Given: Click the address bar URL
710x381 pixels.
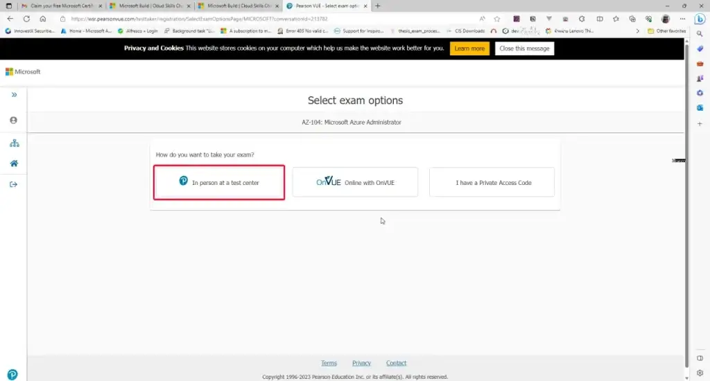Looking at the screenshot, I should click(x=199, y=19).
